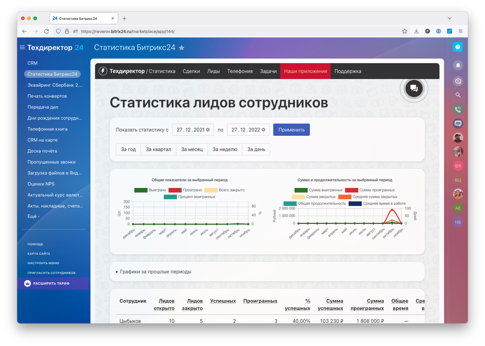The height and width of the screenshot is (346, 485).
Task: Open browser downloads
Action: [x=416, y=31]
